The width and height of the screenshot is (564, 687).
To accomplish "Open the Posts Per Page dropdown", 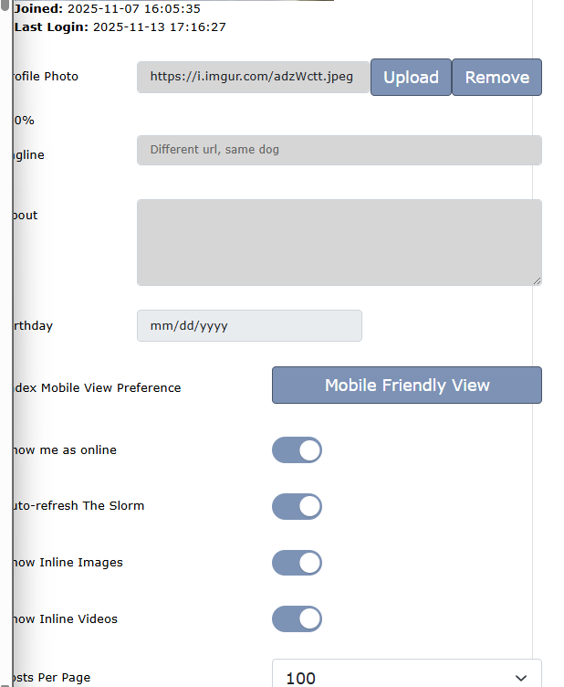I will 406,677.
